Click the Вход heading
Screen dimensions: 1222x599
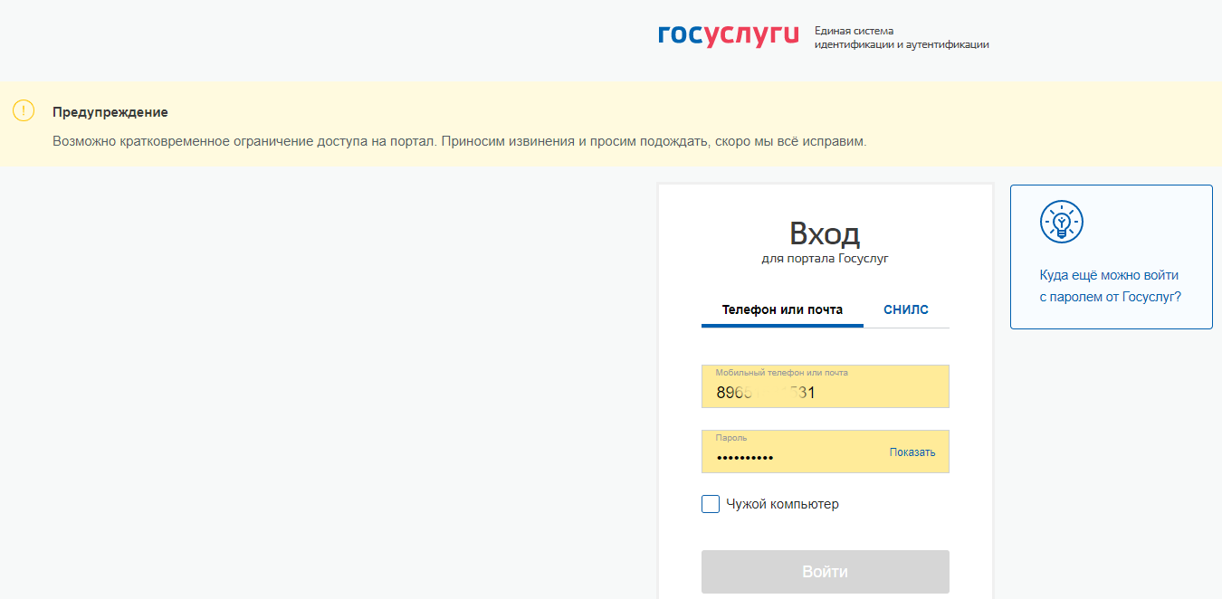pos(825,233)
